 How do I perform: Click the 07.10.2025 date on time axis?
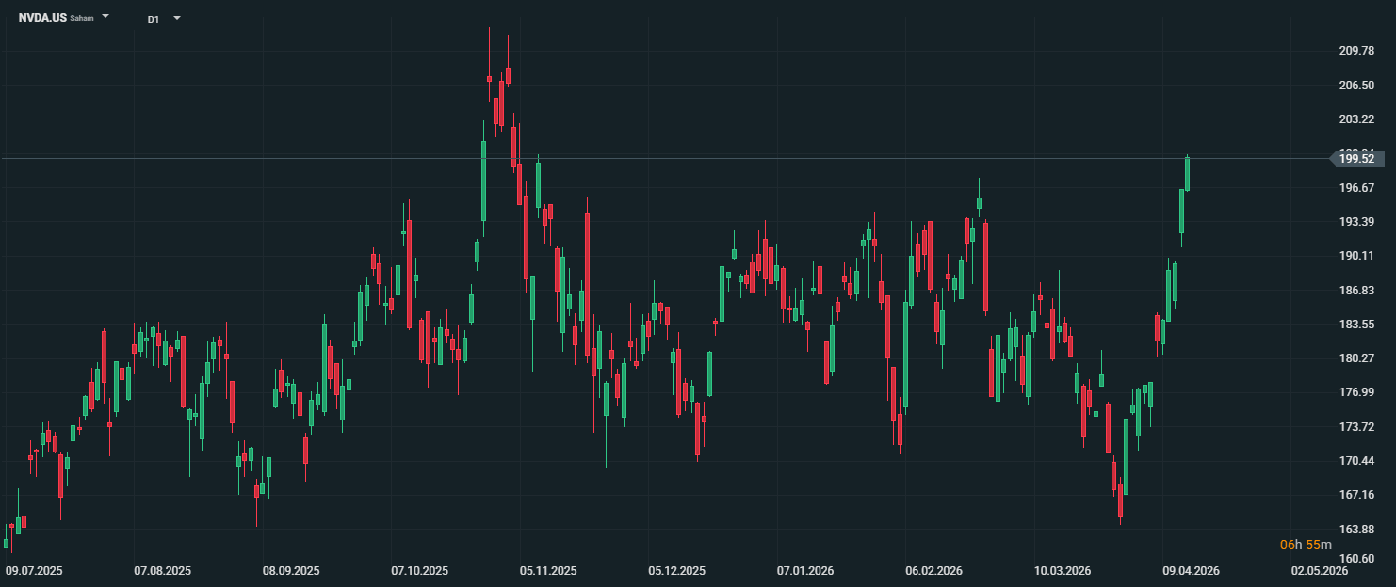(420, 571)
